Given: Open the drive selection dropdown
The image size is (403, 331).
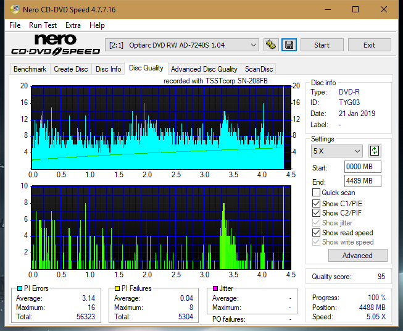Looking at the screenshot, I should 182,45.
